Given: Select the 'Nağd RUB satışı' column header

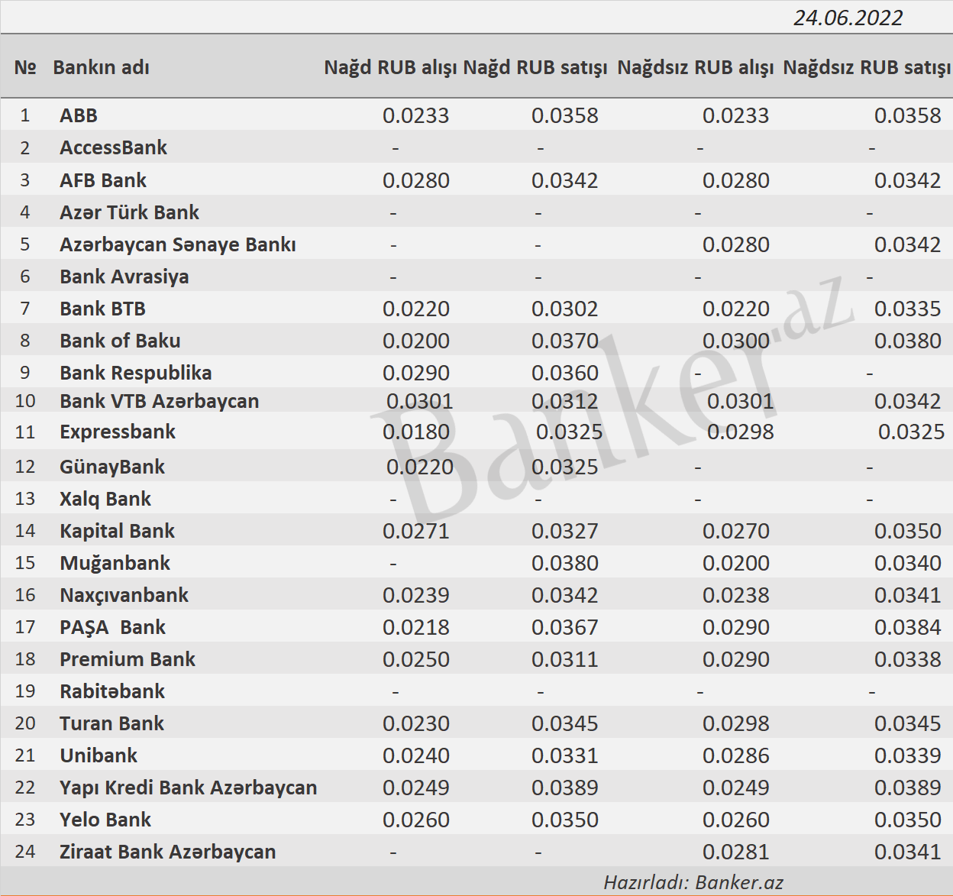Looking at the screenshot, I should tap(535, 67).
